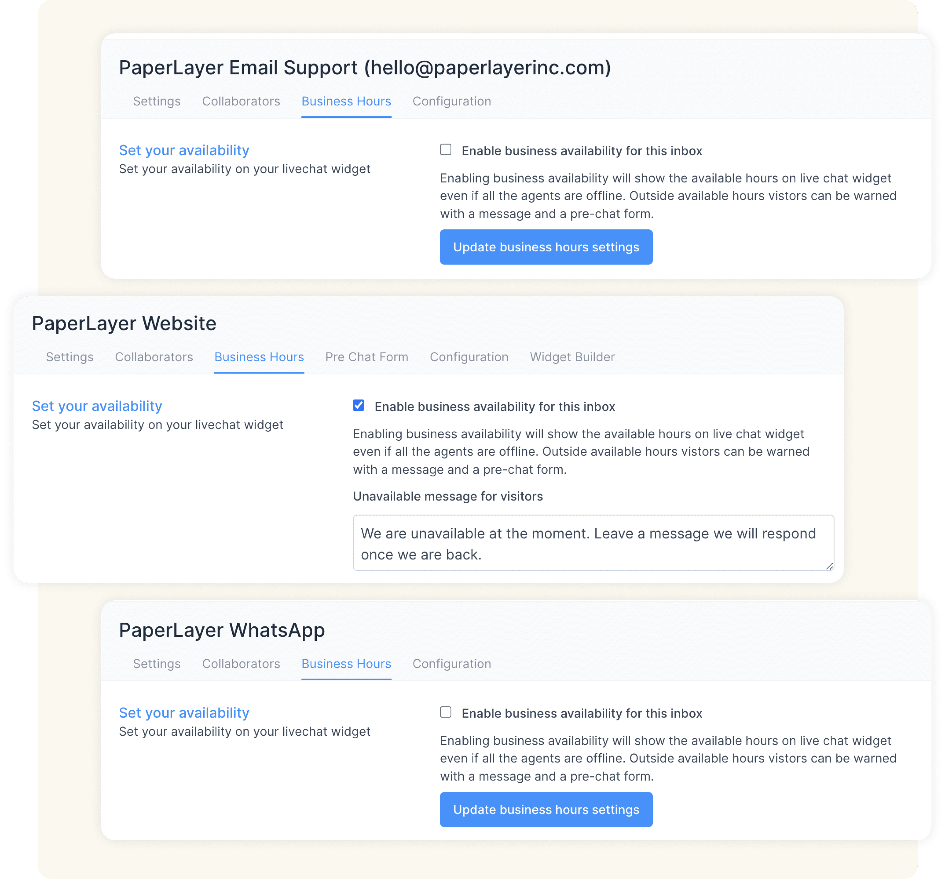Open Settings tab in PaperLayer WhatsApp

pos(156,664)
